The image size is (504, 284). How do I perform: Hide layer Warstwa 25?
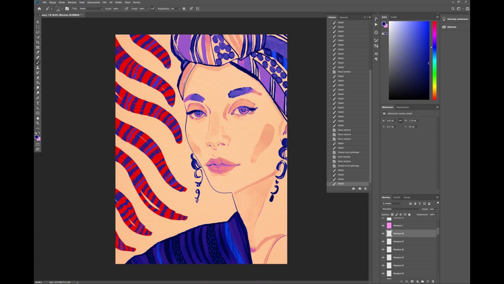click(x=383, y=258)
